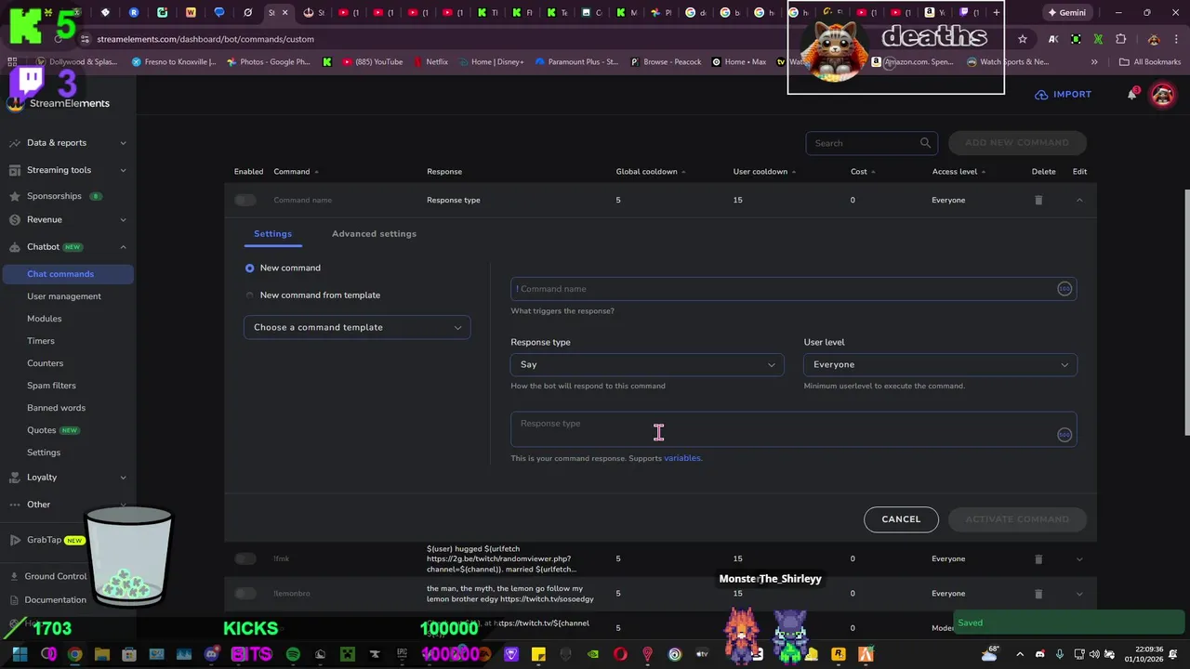Screen dimensions: 1190x669
Task: Click the Command name input field
Action: (x=794, y=289)
